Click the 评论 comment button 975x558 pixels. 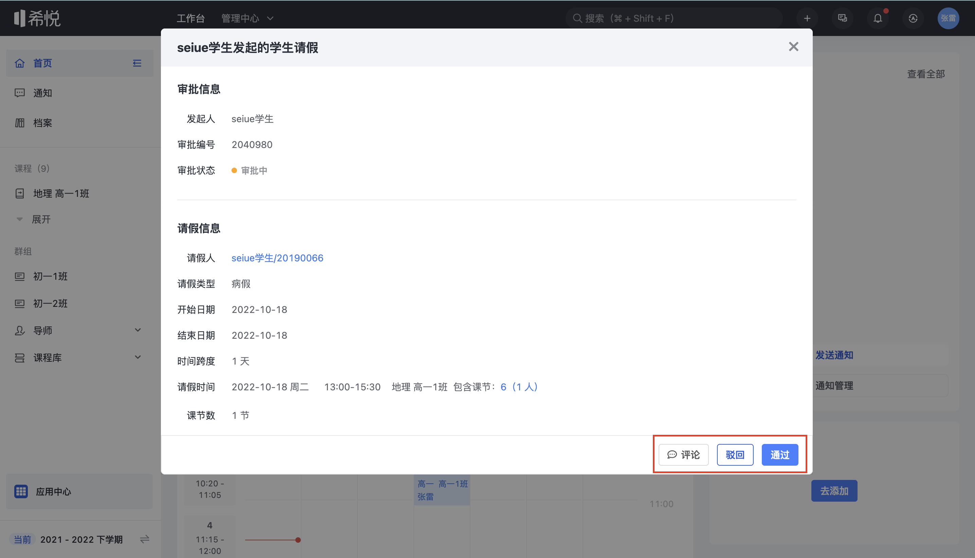click(x=683, y=454)
